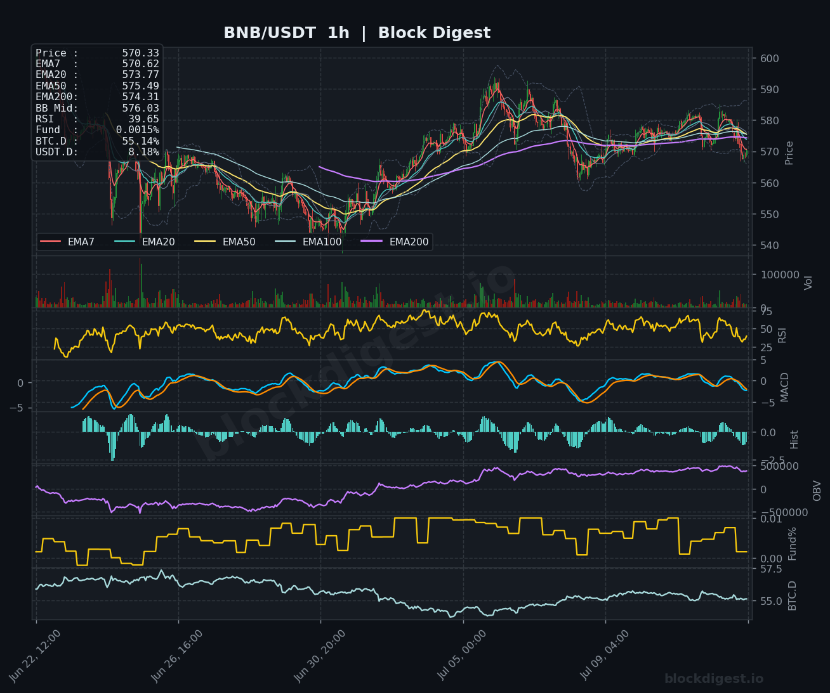This screenshot has height=693, width=830.
Task: Click the red EMA7 legend line swatch
Action: click(50, 242)
